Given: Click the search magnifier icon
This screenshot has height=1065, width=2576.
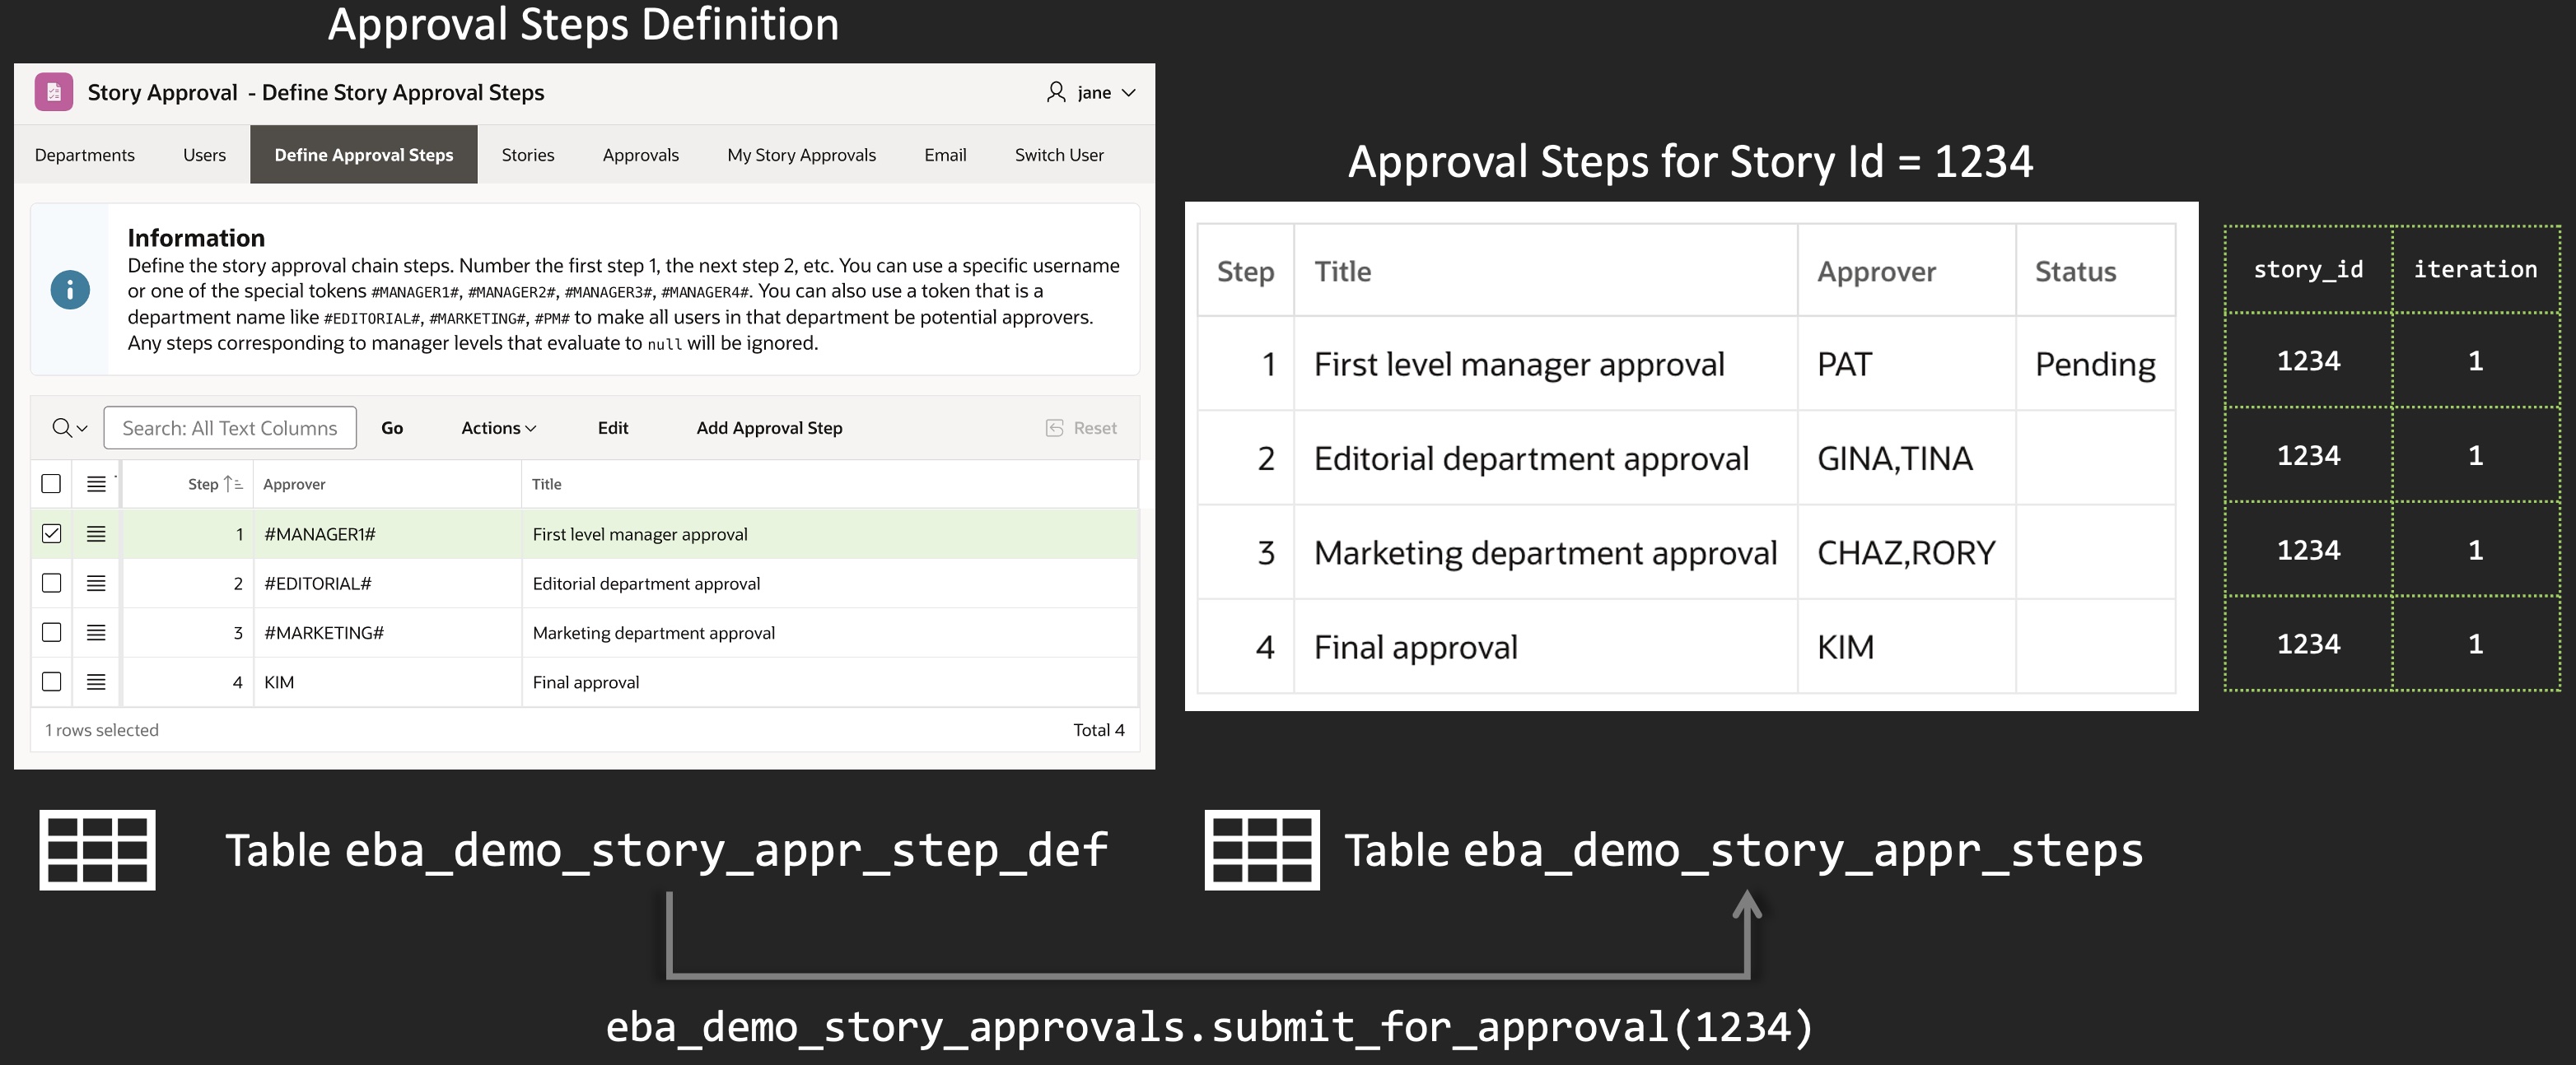Looking at the screenshot, I should coord(62,428).
